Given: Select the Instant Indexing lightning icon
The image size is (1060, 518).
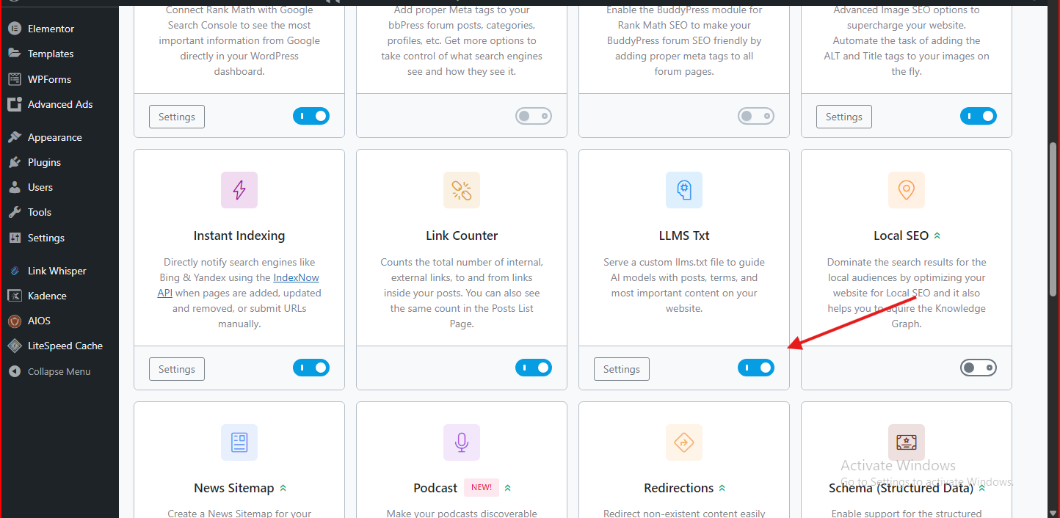Looking at the screenshot, I should pyautogui.click(x=239, y=190).
